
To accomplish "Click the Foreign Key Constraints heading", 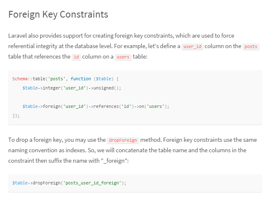I will pyautogui.click(x=58, y=15).
